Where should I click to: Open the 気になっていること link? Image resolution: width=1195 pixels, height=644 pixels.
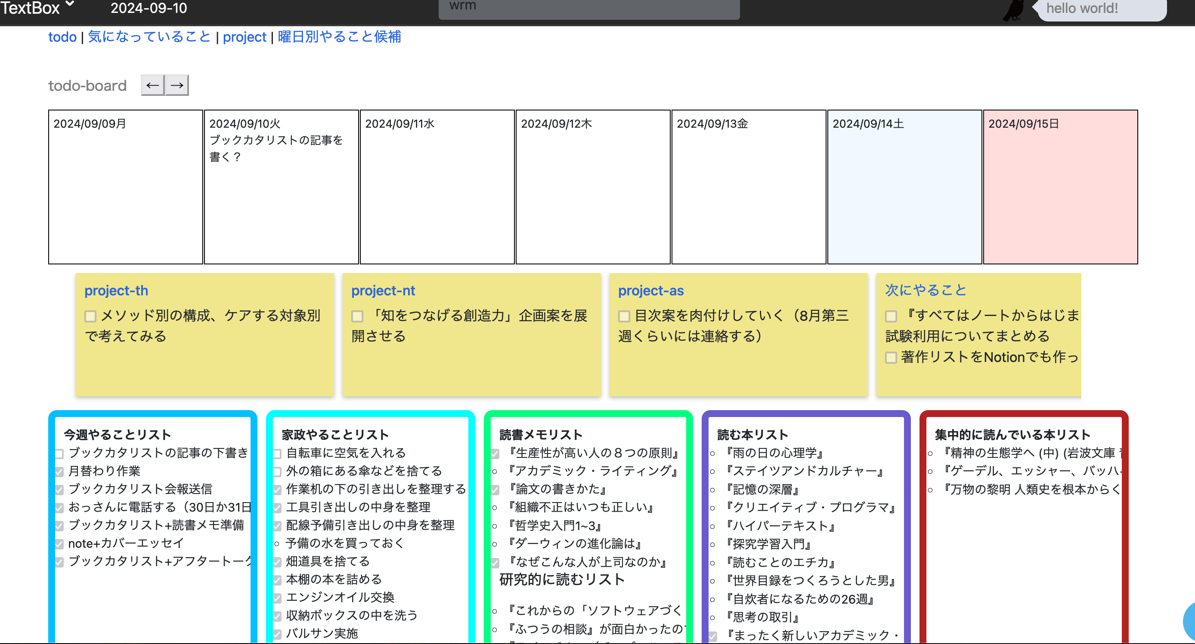pos(149,37)
